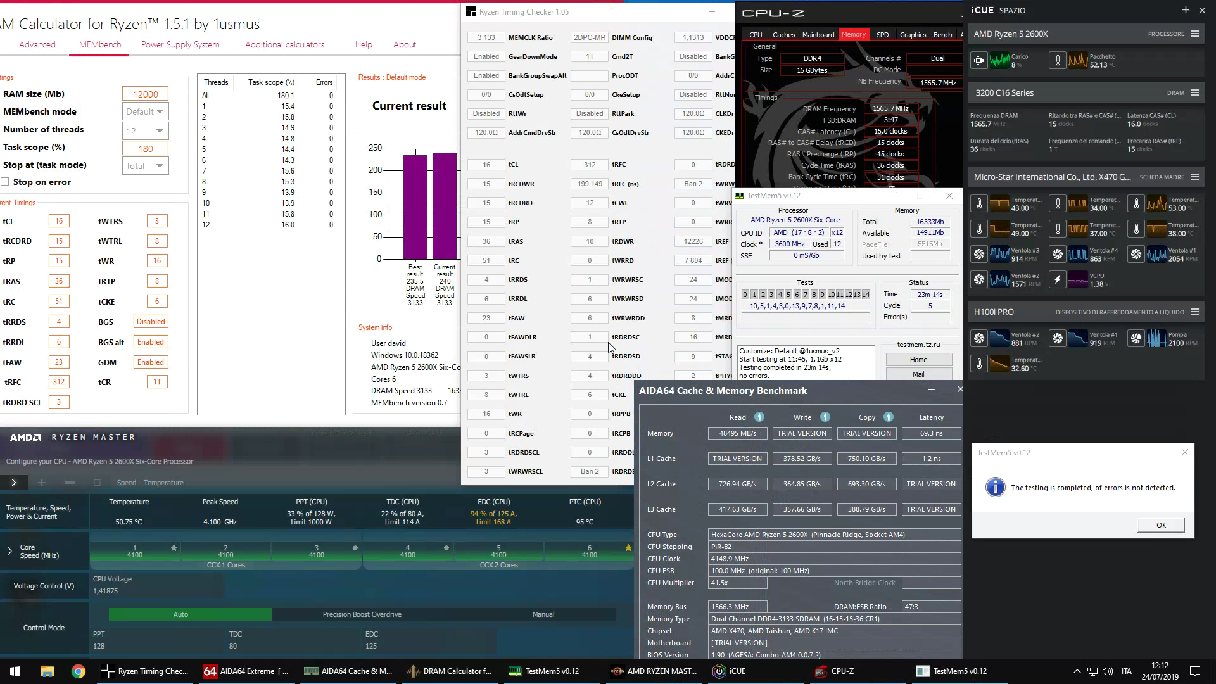
Task: Open the Additional calculators tab
Action: pyautogui.click(x=284, y=44)
